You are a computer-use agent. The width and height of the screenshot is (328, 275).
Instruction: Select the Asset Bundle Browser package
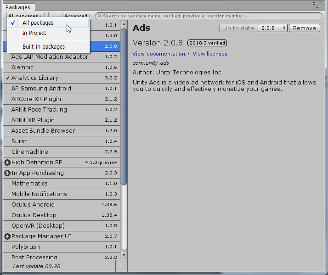(62, 131)
